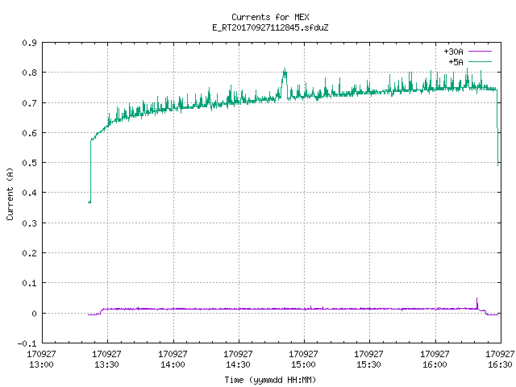This screenshot has width=516, height=387.
Task: Click the green +5A legend line sample
Action: (481, 61)
